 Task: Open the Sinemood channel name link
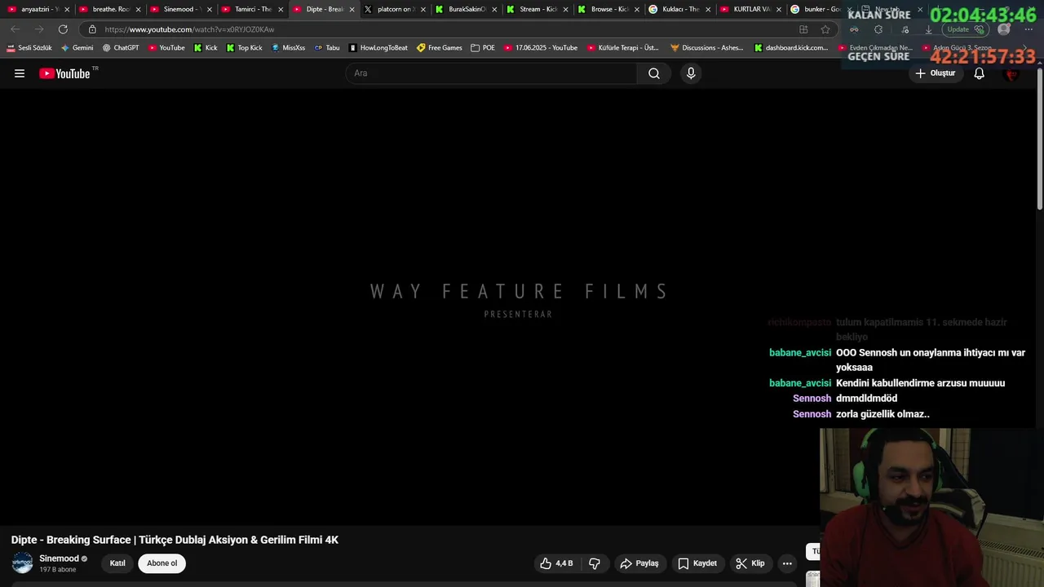point(59,558)
